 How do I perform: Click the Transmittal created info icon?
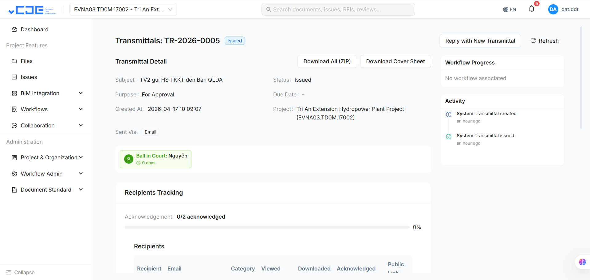coord(449,115)
